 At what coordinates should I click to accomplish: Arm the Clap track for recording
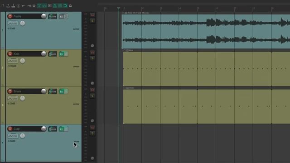(x=10, y=129)
